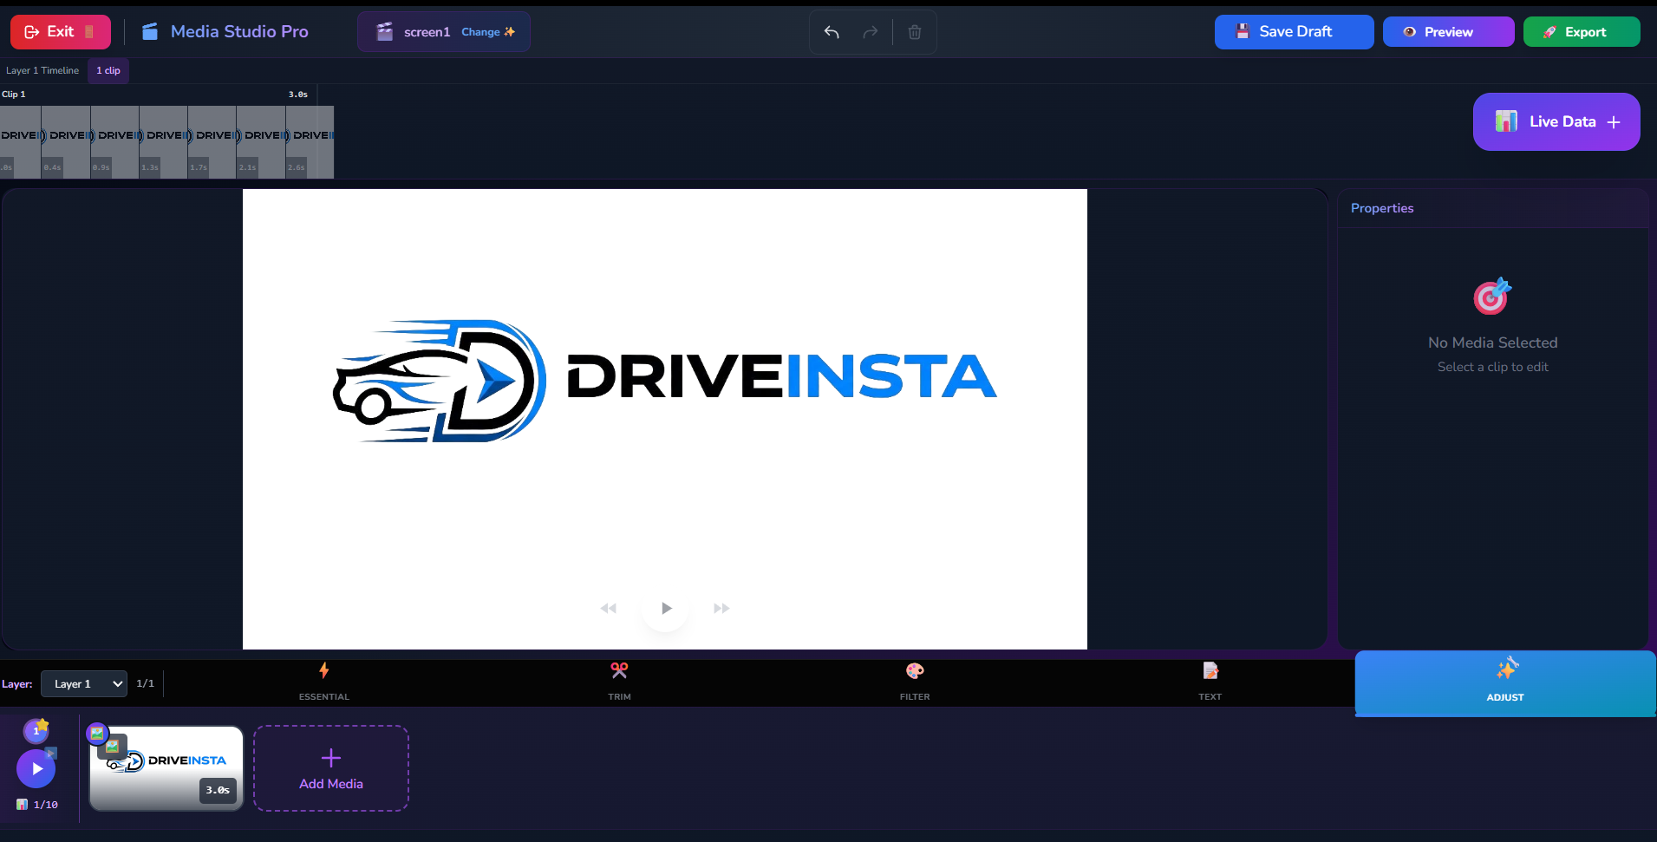Rewind the preview player

coord(609,609)
